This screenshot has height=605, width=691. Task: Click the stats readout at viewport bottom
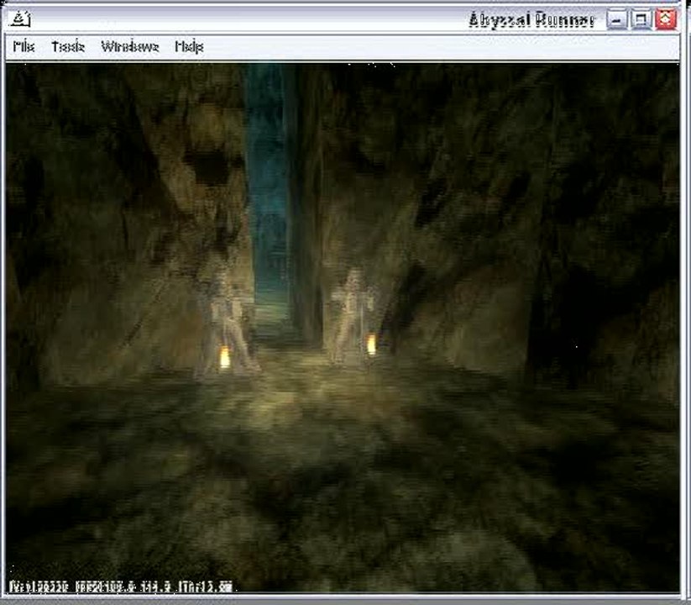coord(120,587)
